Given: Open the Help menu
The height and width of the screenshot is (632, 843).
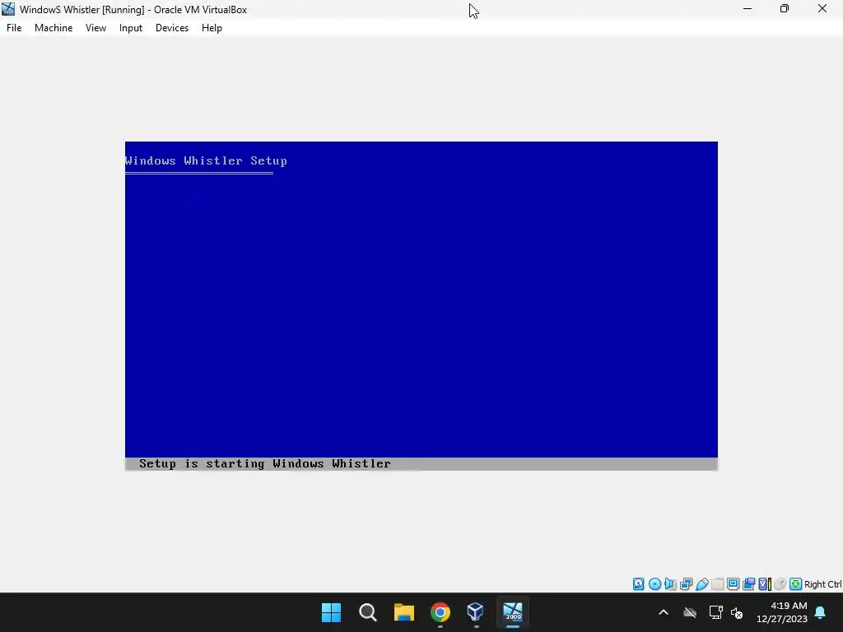Looking at the screenshot, I should pos(212,28).
